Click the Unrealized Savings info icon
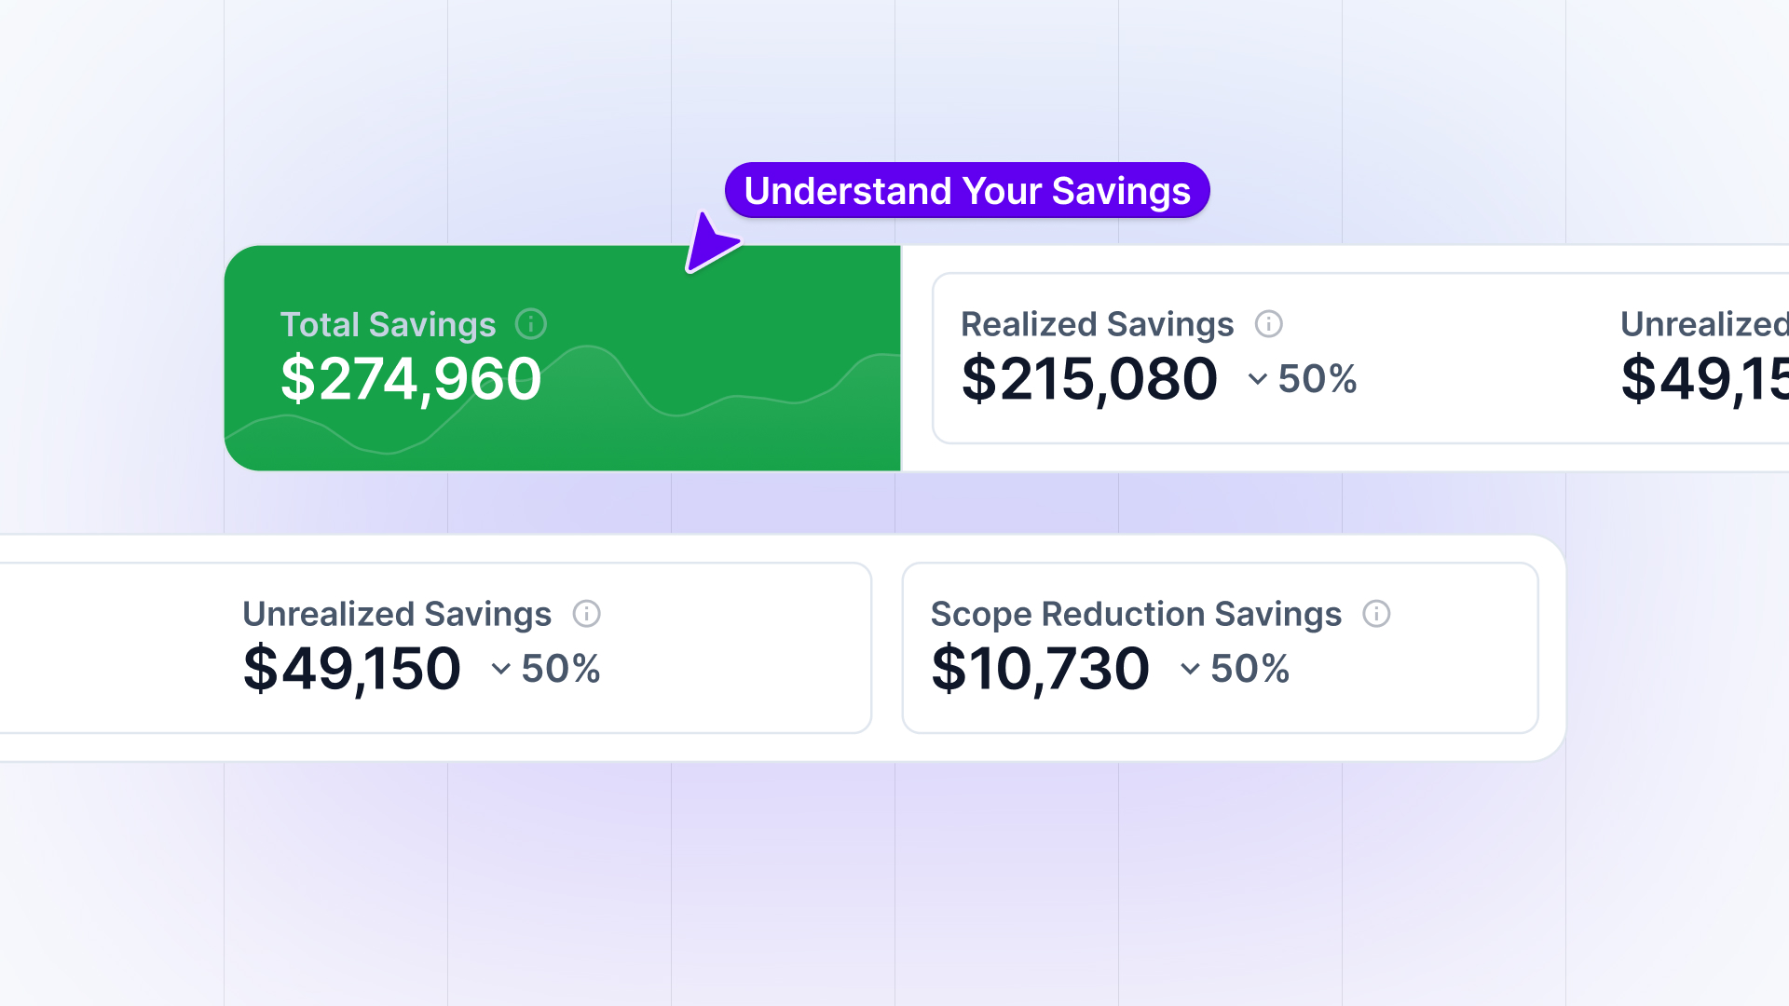The height and width of the screenshot is (1006, 1789). (x=587, y=614)
